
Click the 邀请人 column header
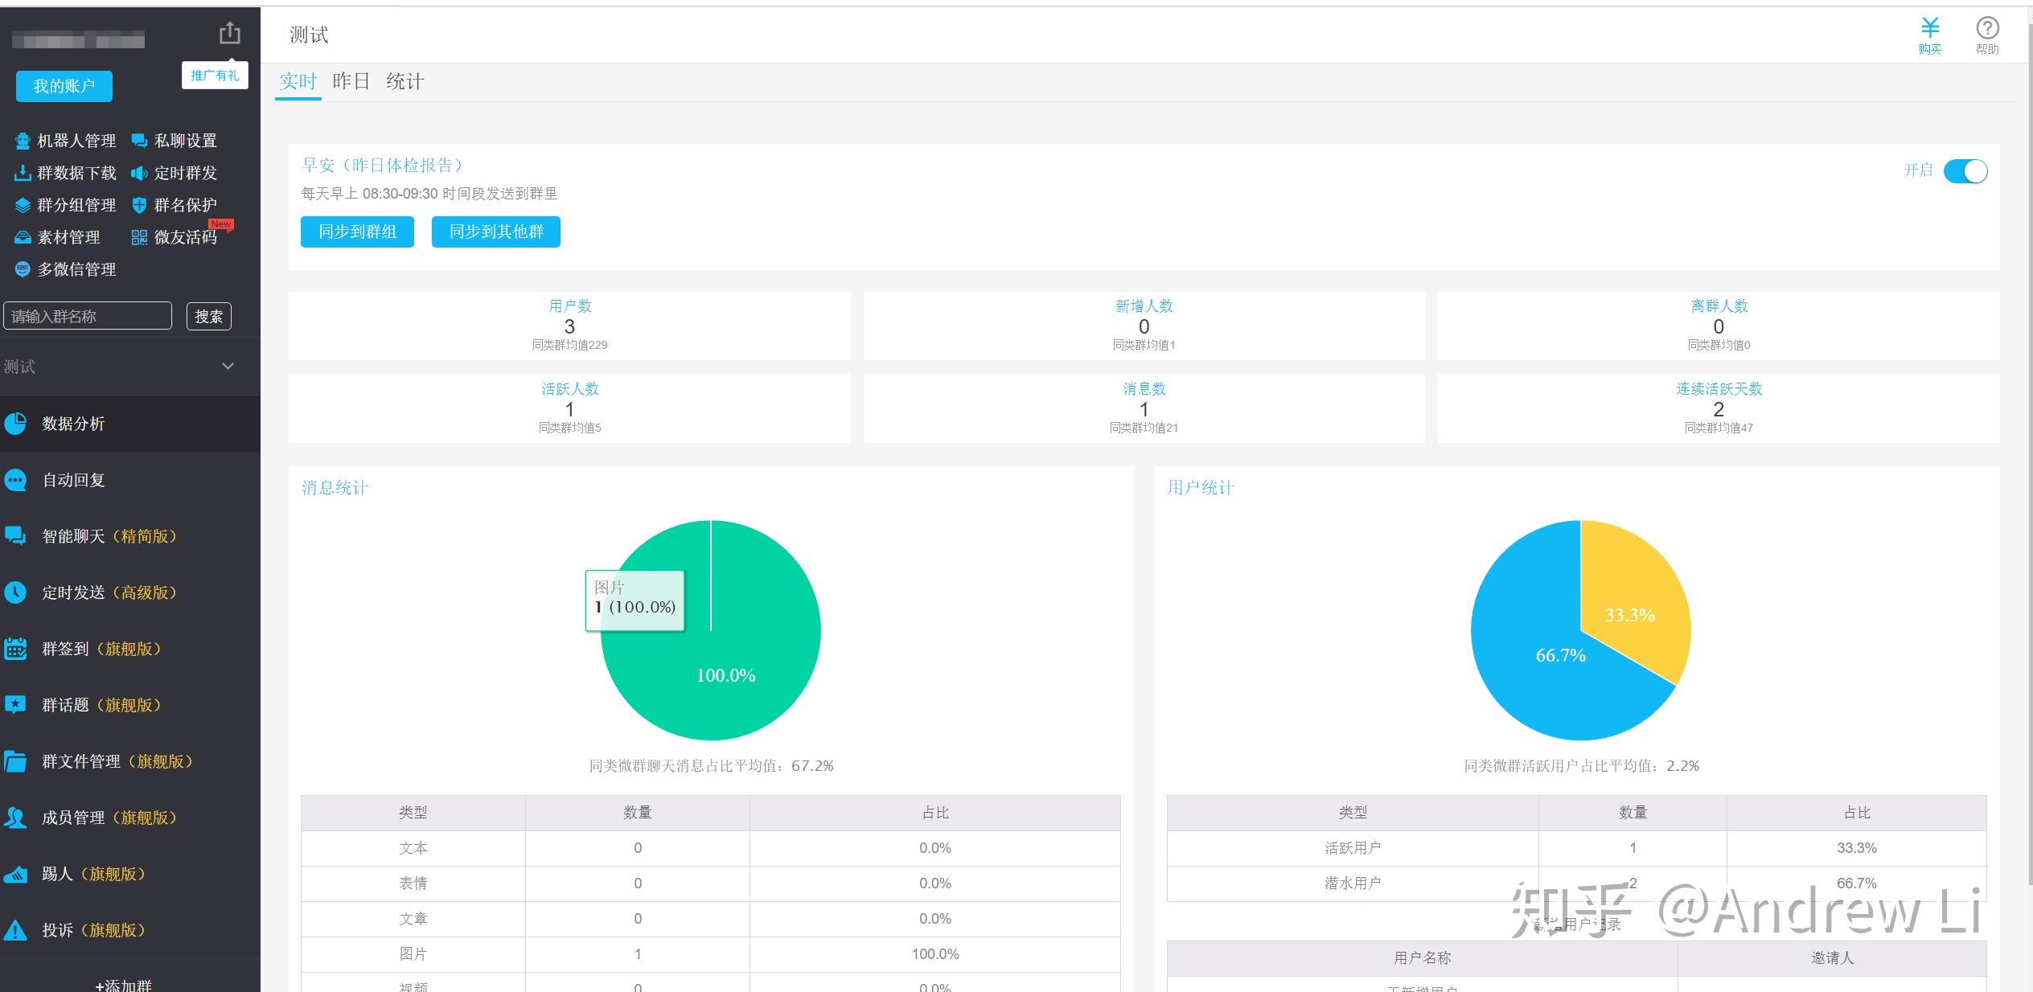coord(1832,958)
